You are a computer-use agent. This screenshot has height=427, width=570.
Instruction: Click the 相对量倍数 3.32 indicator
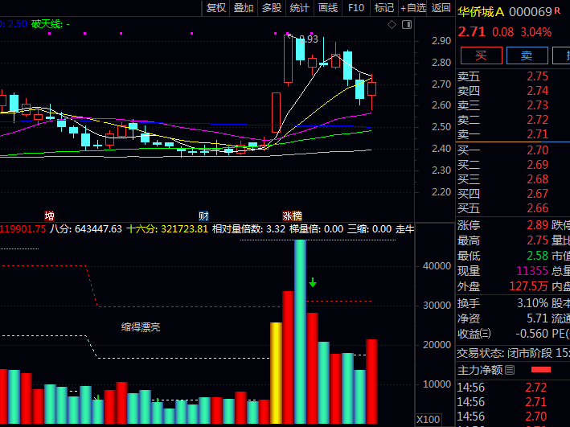(248, 229)
